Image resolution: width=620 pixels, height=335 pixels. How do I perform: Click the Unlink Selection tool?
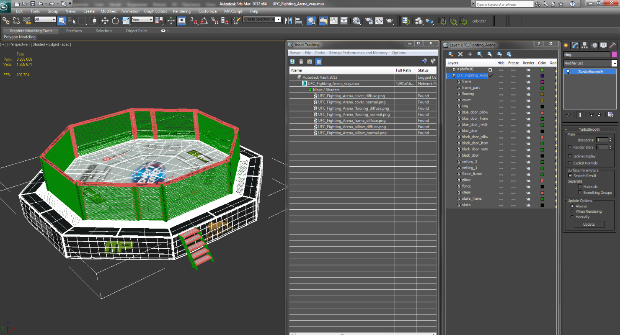click(16, 20)
